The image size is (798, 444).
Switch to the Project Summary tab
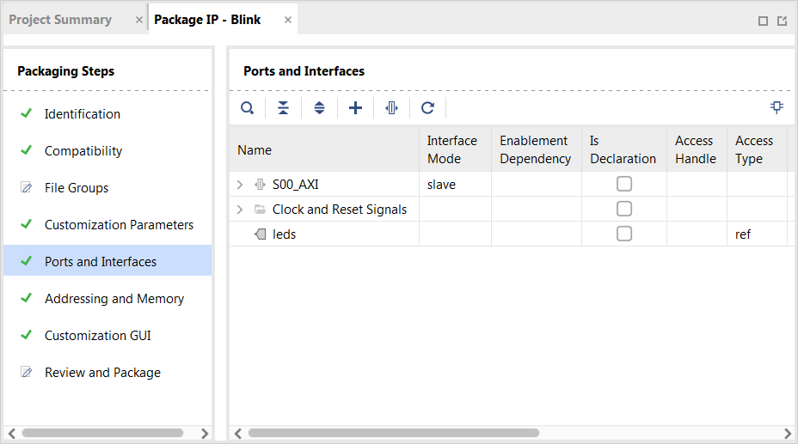pyautogui.click(x=60, y=20)
